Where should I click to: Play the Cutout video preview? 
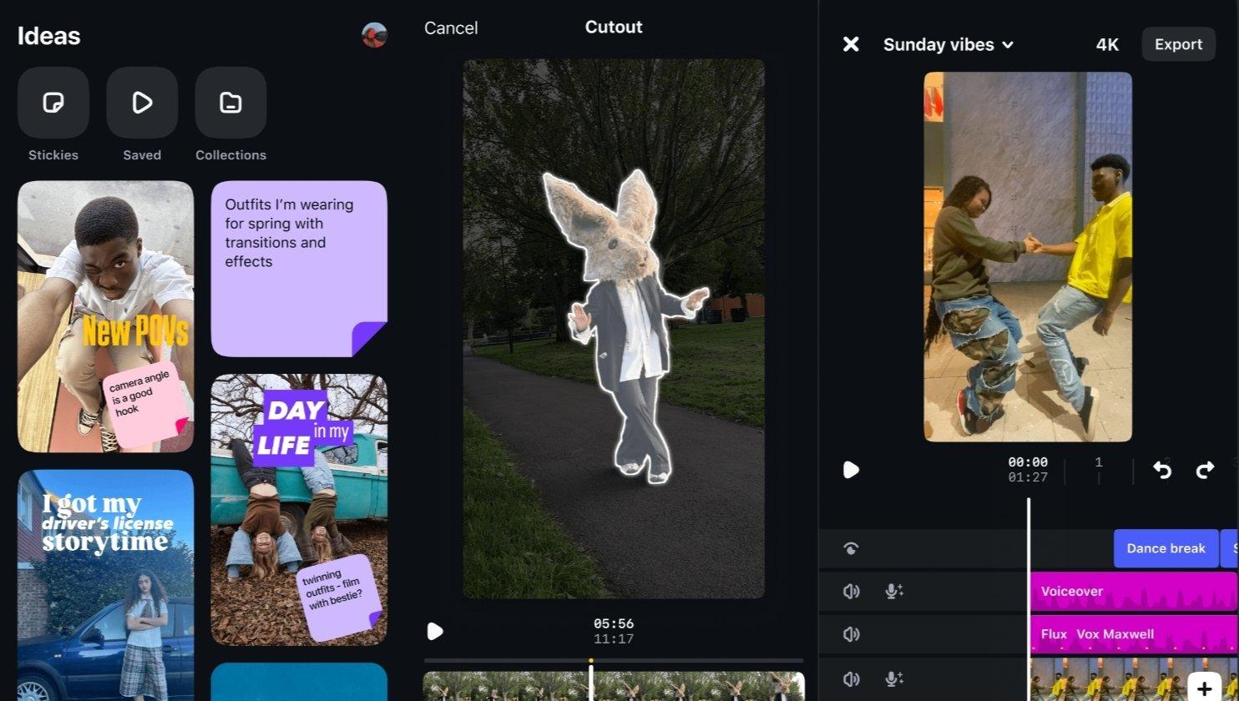point(435,631)
